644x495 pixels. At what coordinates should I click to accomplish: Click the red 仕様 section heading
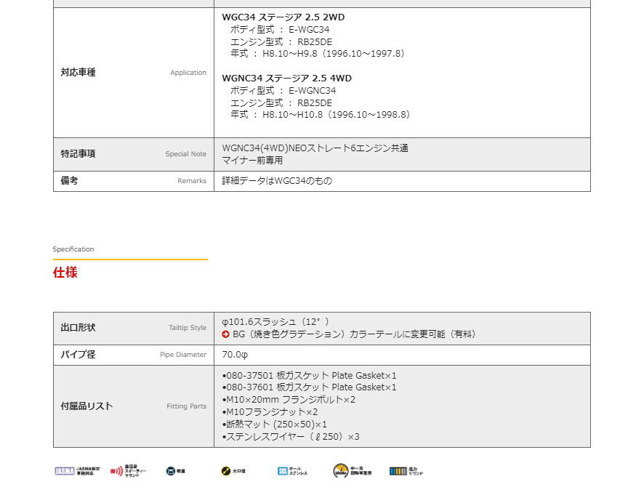pyautogui.click(x=65, y=273)
